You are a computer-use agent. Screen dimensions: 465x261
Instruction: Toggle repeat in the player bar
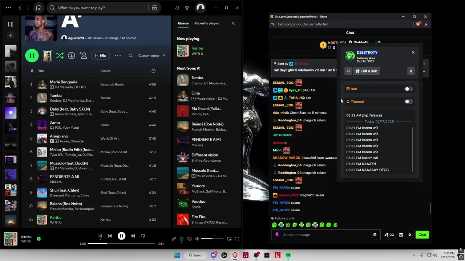pyautogui.click(x=143, y=236)
